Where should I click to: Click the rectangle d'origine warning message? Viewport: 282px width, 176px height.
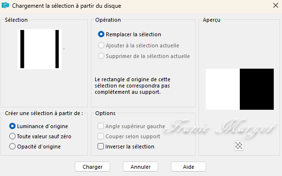133,86
